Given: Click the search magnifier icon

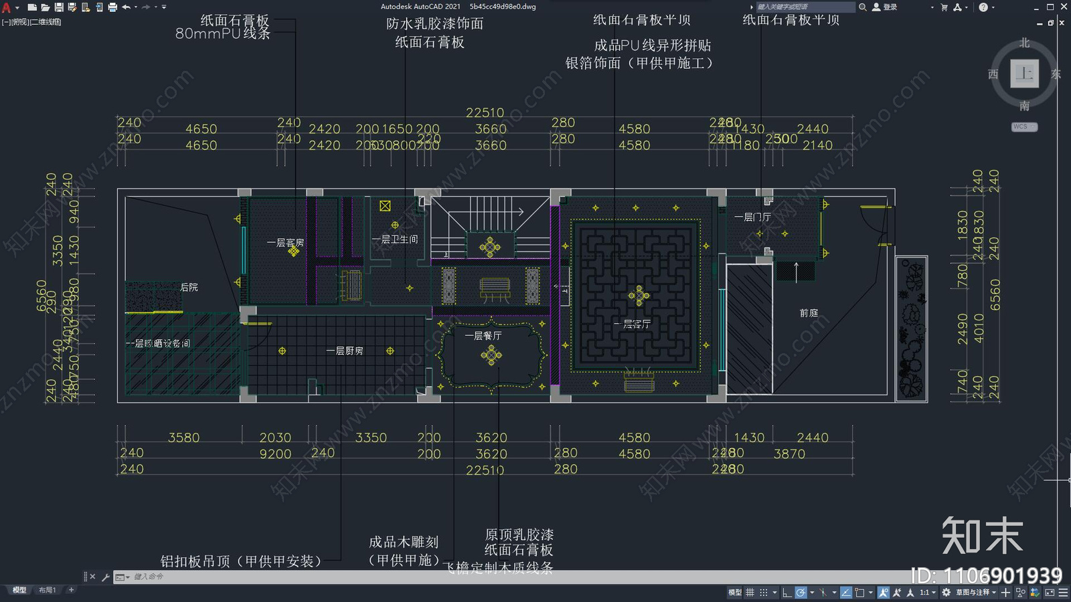Looking at the screenshot, I should pos(863,7).
